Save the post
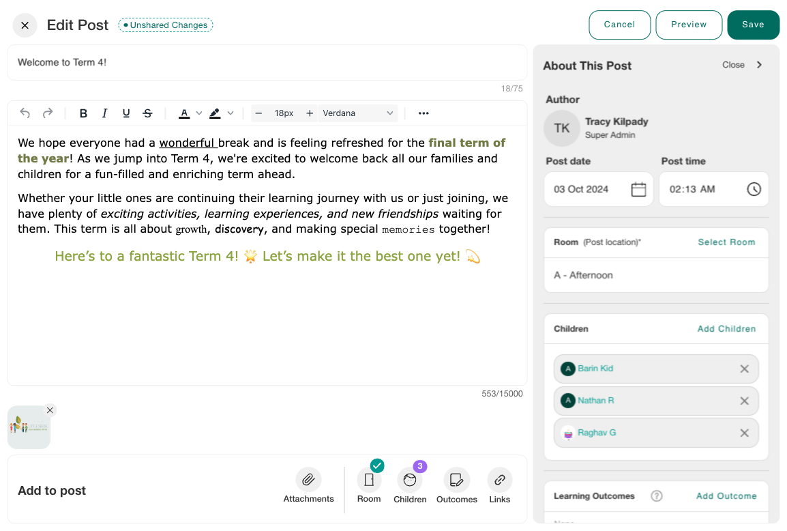This screenshot has height=531, width=787. [753, 25]
